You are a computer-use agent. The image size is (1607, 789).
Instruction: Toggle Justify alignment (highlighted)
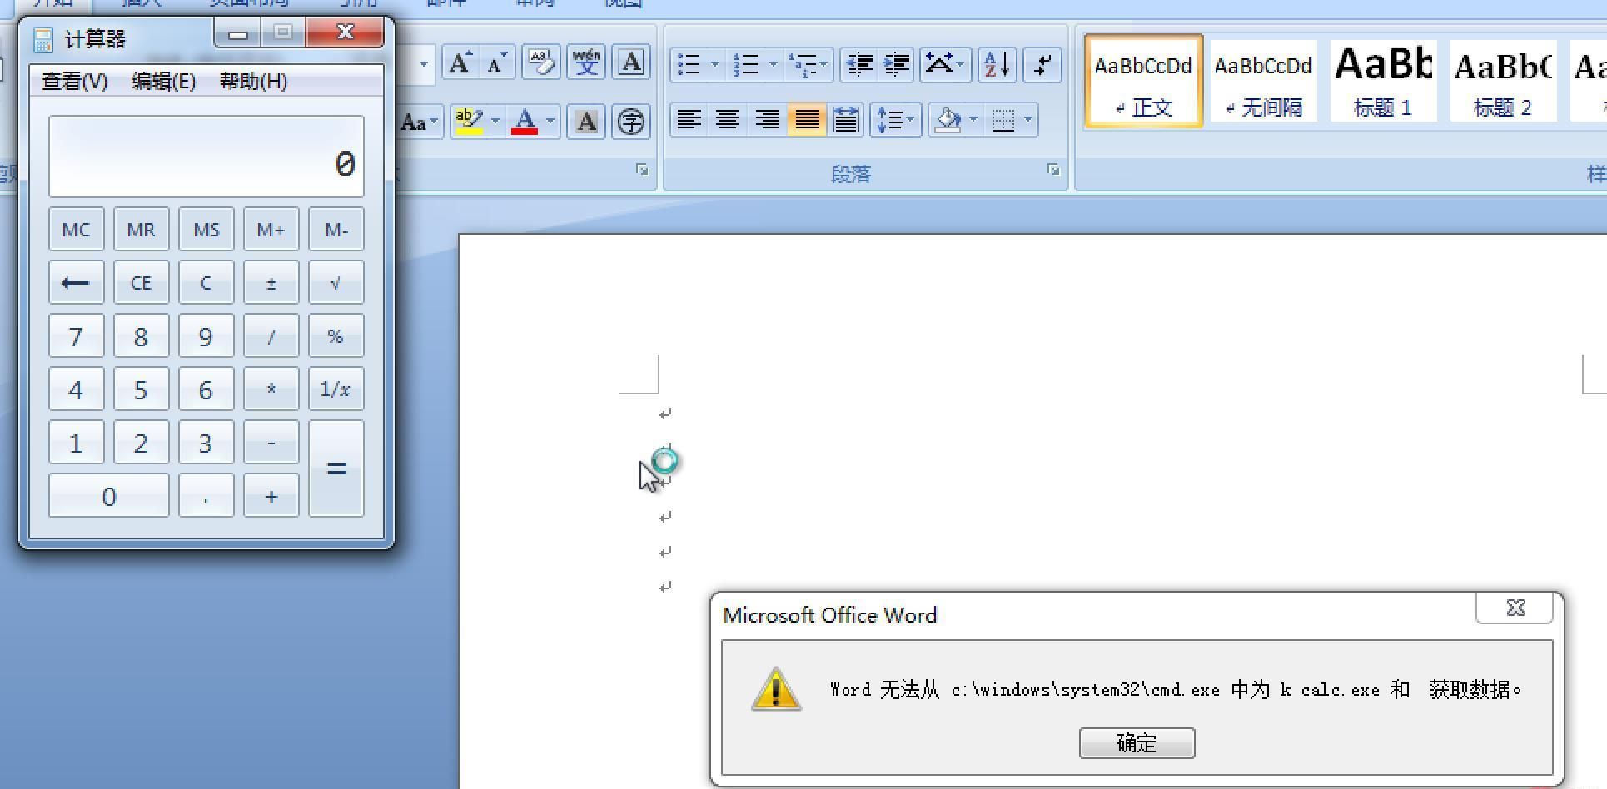tap(807, 120)
